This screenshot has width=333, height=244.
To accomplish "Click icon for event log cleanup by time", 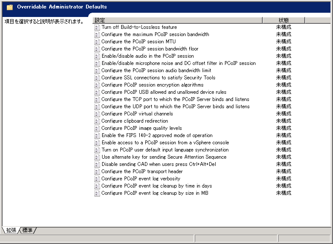I will [x=97, y=186].
